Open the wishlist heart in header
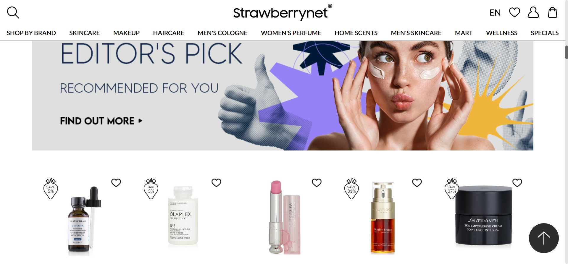Viewport: 568px width, 264px height. [x=514, y=12]
